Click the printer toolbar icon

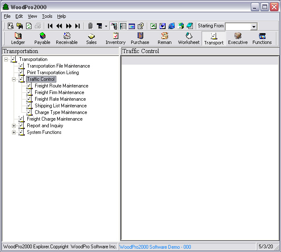coord(38,26)
